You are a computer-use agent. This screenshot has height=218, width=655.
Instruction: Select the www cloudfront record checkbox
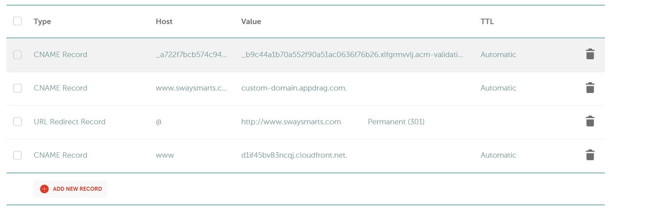17,155
